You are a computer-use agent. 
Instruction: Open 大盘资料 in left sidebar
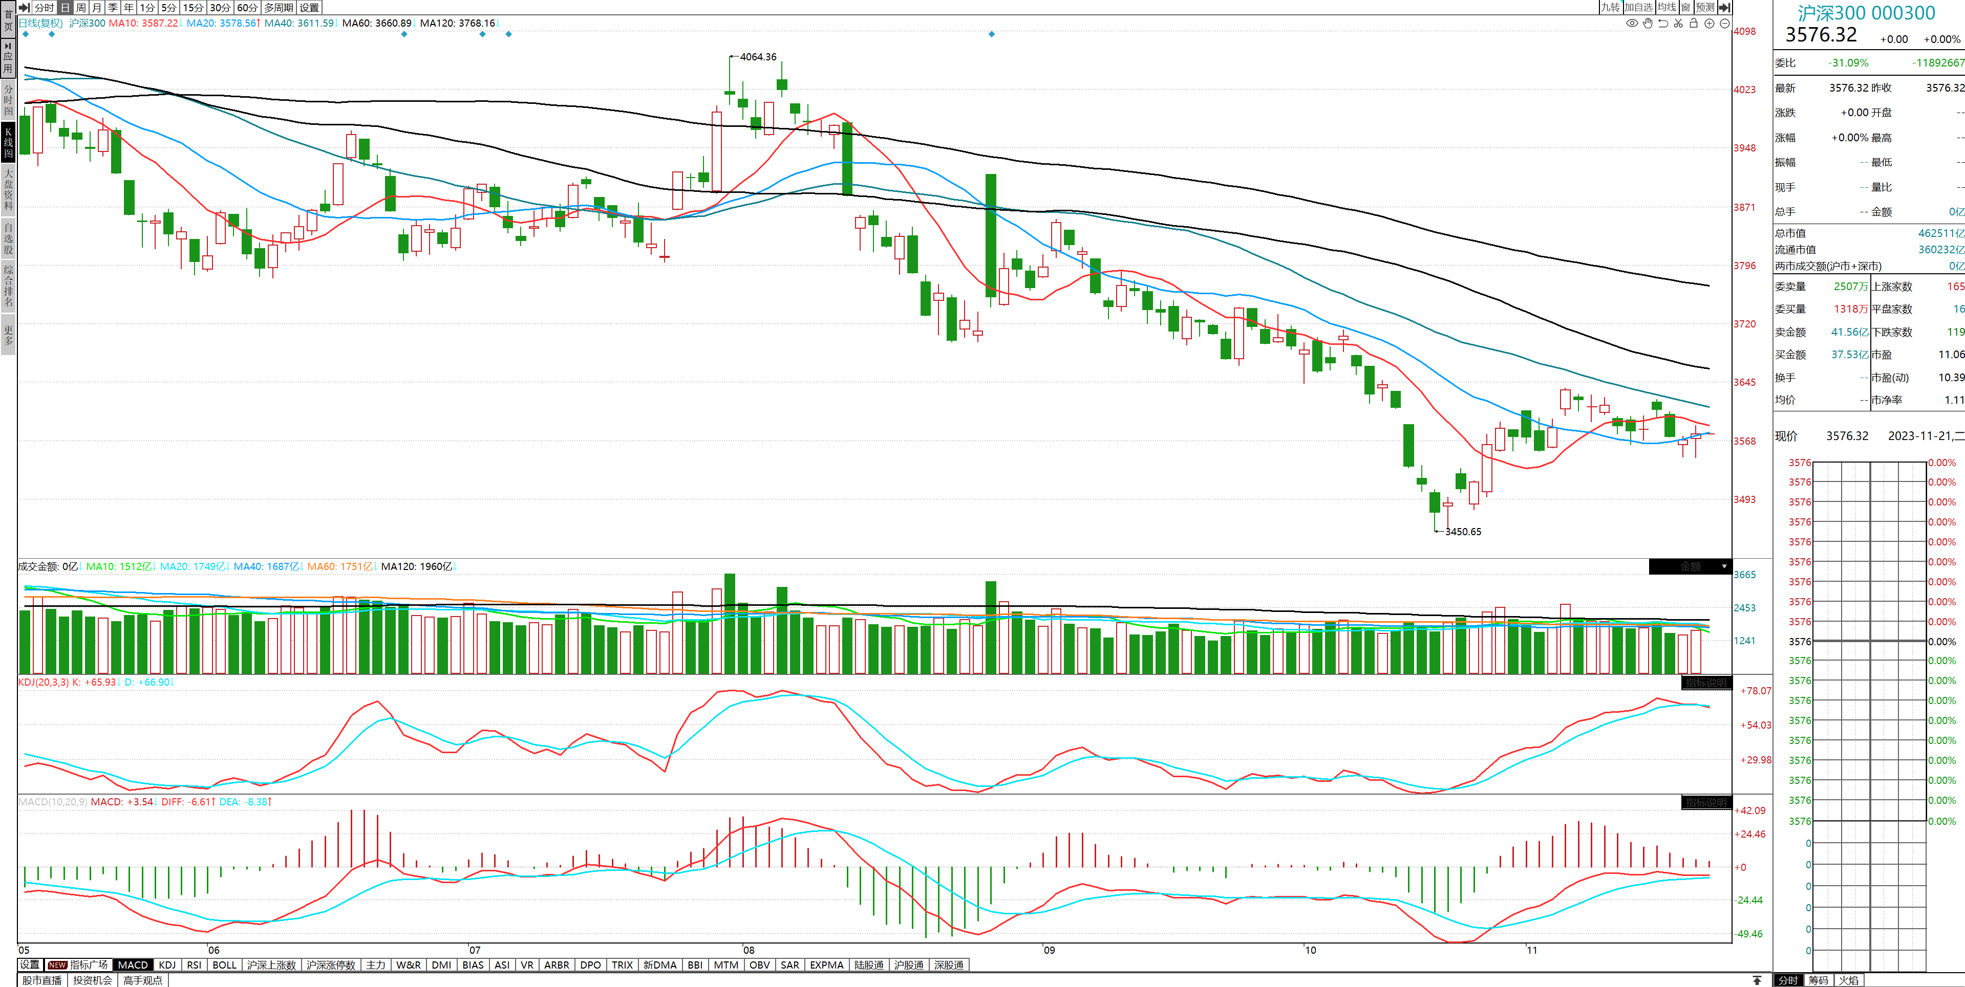(x=8, y=189)
